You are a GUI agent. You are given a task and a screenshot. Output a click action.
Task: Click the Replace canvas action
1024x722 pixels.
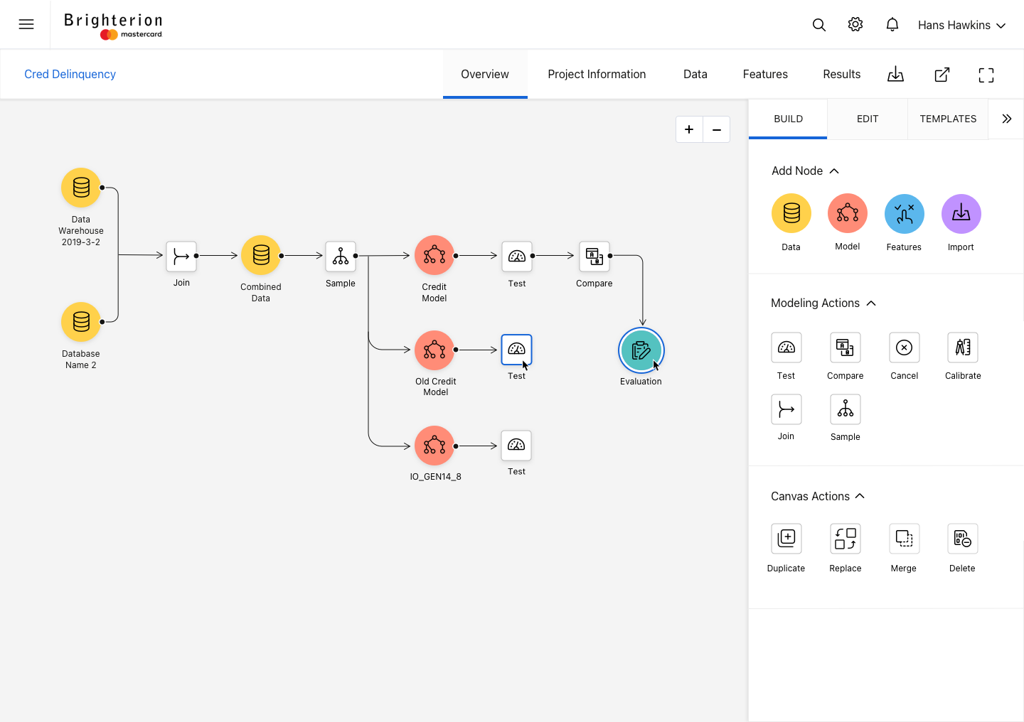click(x=846, y=539)
